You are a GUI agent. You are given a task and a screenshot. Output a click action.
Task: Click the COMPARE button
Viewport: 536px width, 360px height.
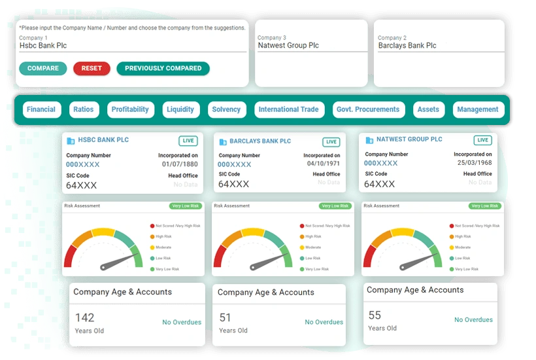click(43, 69)
